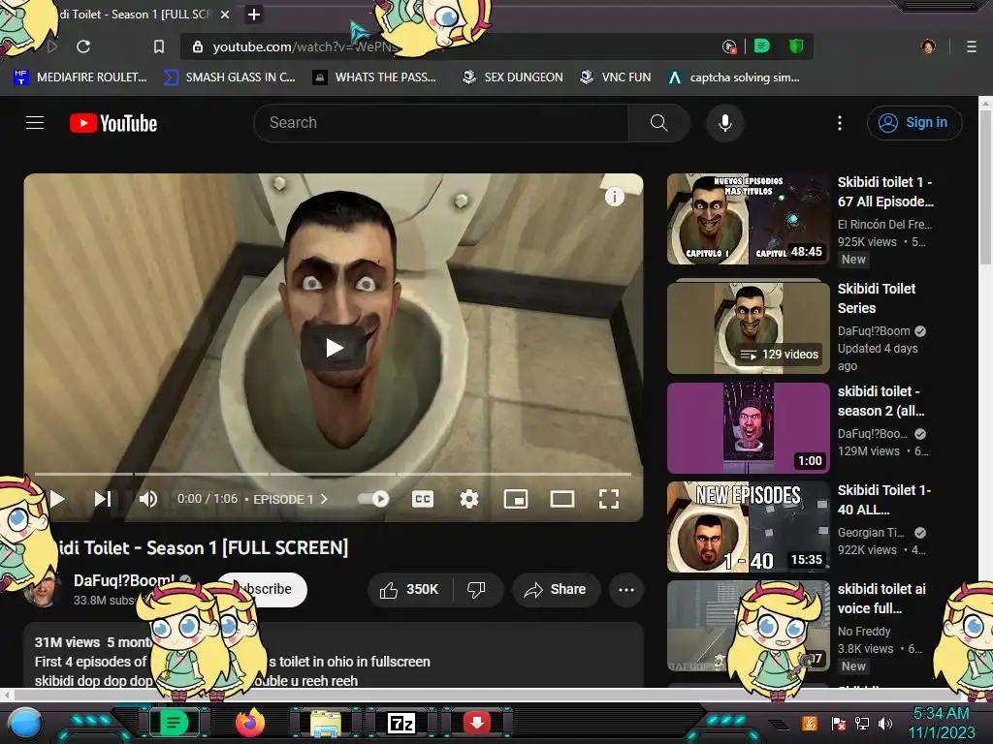
Task: Open the red download app on taskbar
Action: click(x=477, y=723)
